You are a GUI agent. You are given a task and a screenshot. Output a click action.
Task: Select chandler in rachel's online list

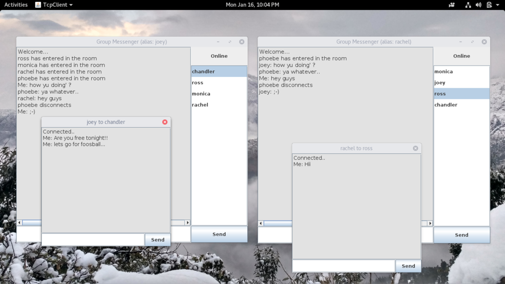462,105
